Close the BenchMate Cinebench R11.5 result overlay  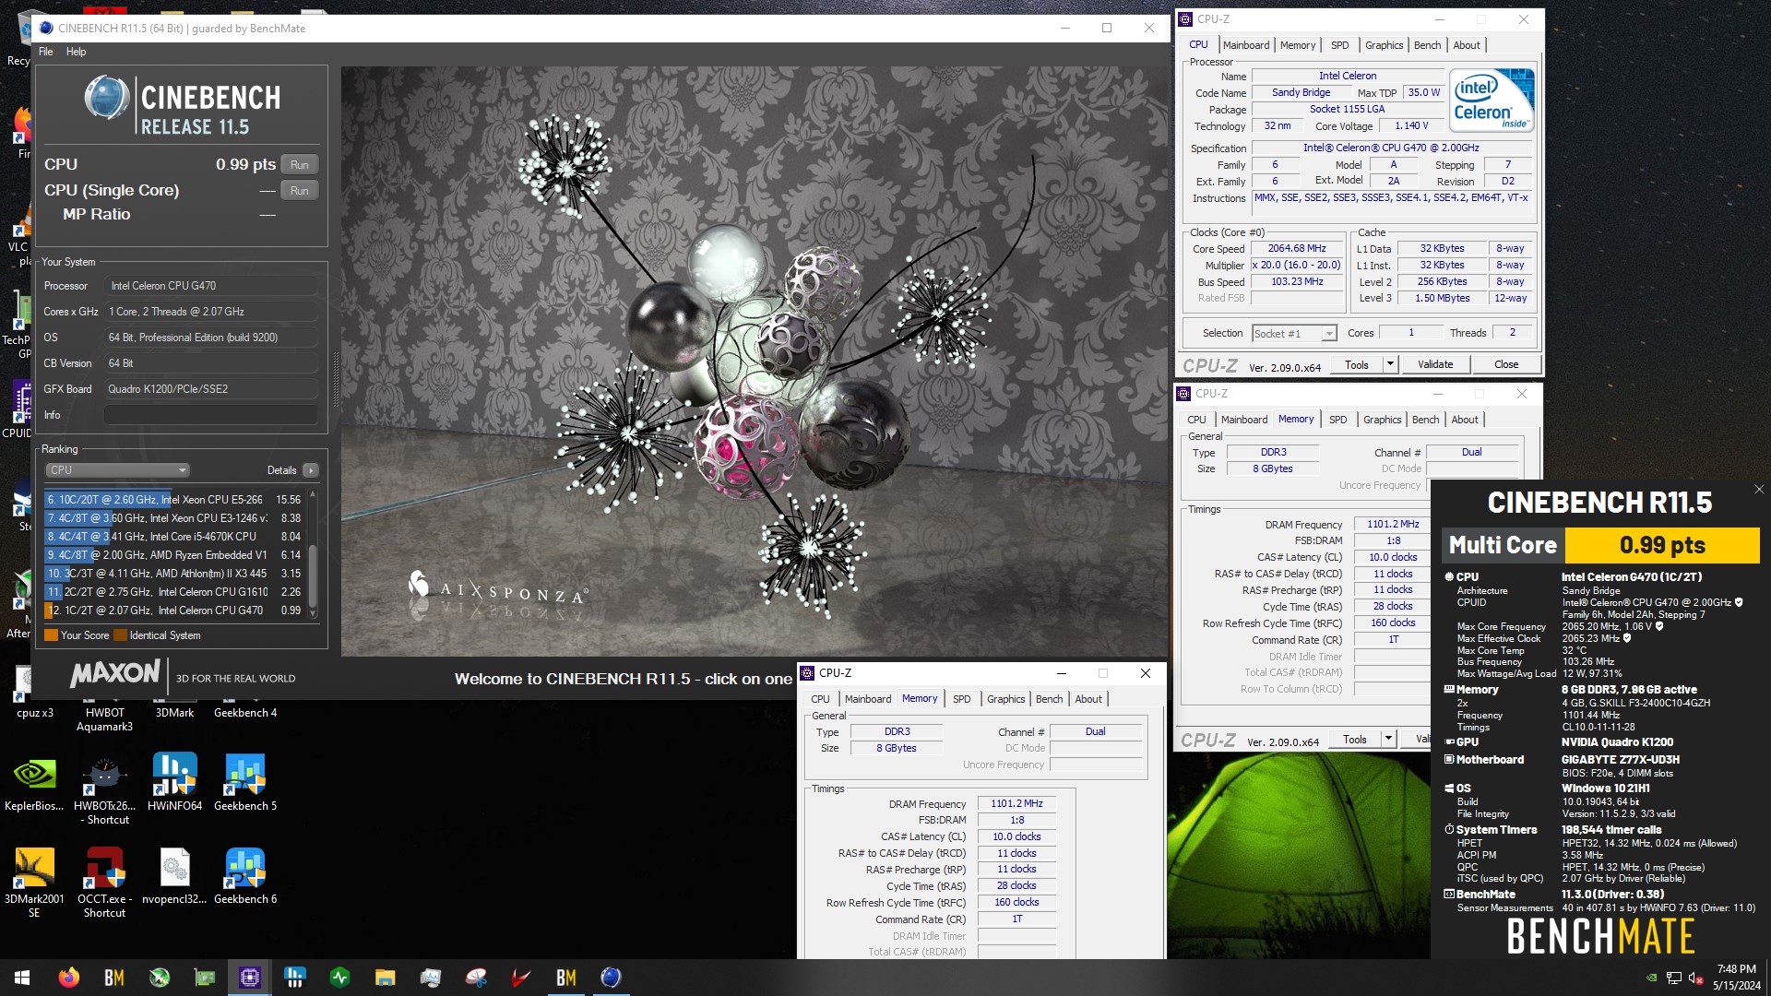[x=1759, y=490]
